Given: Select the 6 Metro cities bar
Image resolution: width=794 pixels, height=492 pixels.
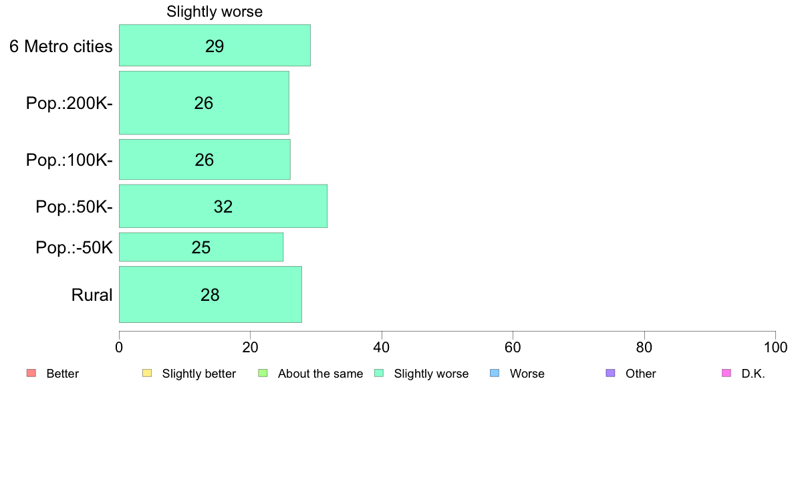Looking at the screenshot, I should click(x=215, y=45).
